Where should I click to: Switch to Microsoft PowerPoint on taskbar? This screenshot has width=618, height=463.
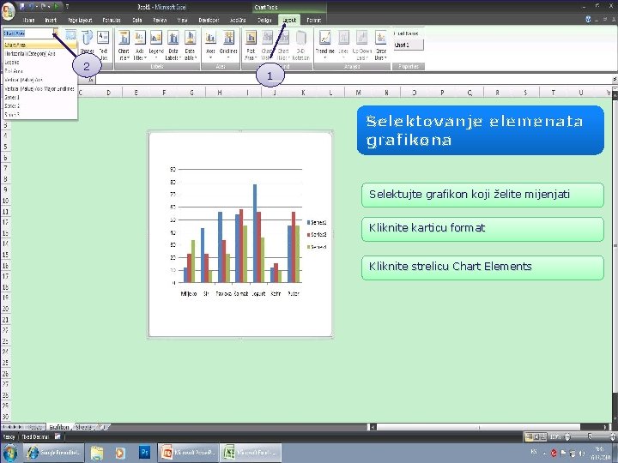click(x=188, y=453)
